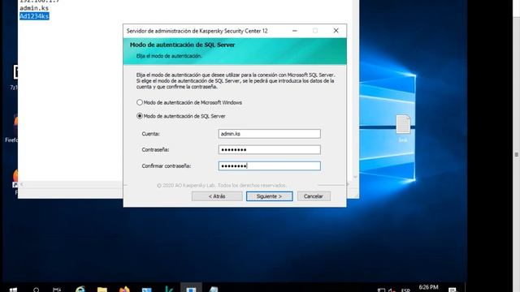Screen dimensions: 520x292
Task: Minimize the Kaspersky Security Center installer
Action: (x=294, y=31)
